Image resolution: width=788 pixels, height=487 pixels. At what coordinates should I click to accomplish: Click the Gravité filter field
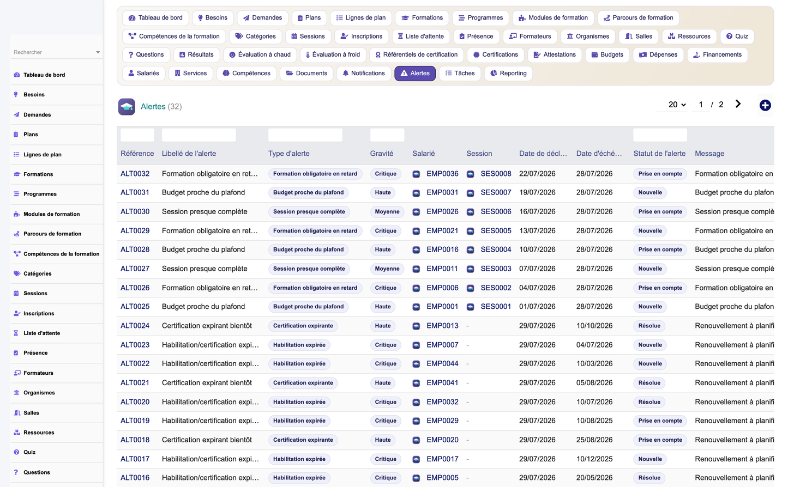coord(387,135)
